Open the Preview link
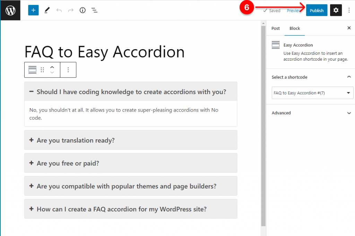 tap(294, 11)
